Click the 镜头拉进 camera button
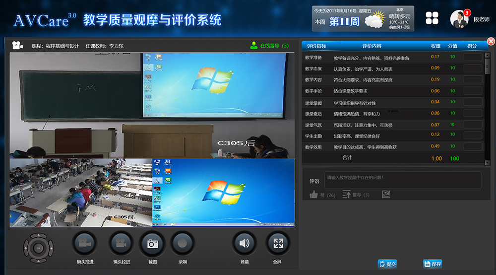496x275 pixels. click(121, 244)
